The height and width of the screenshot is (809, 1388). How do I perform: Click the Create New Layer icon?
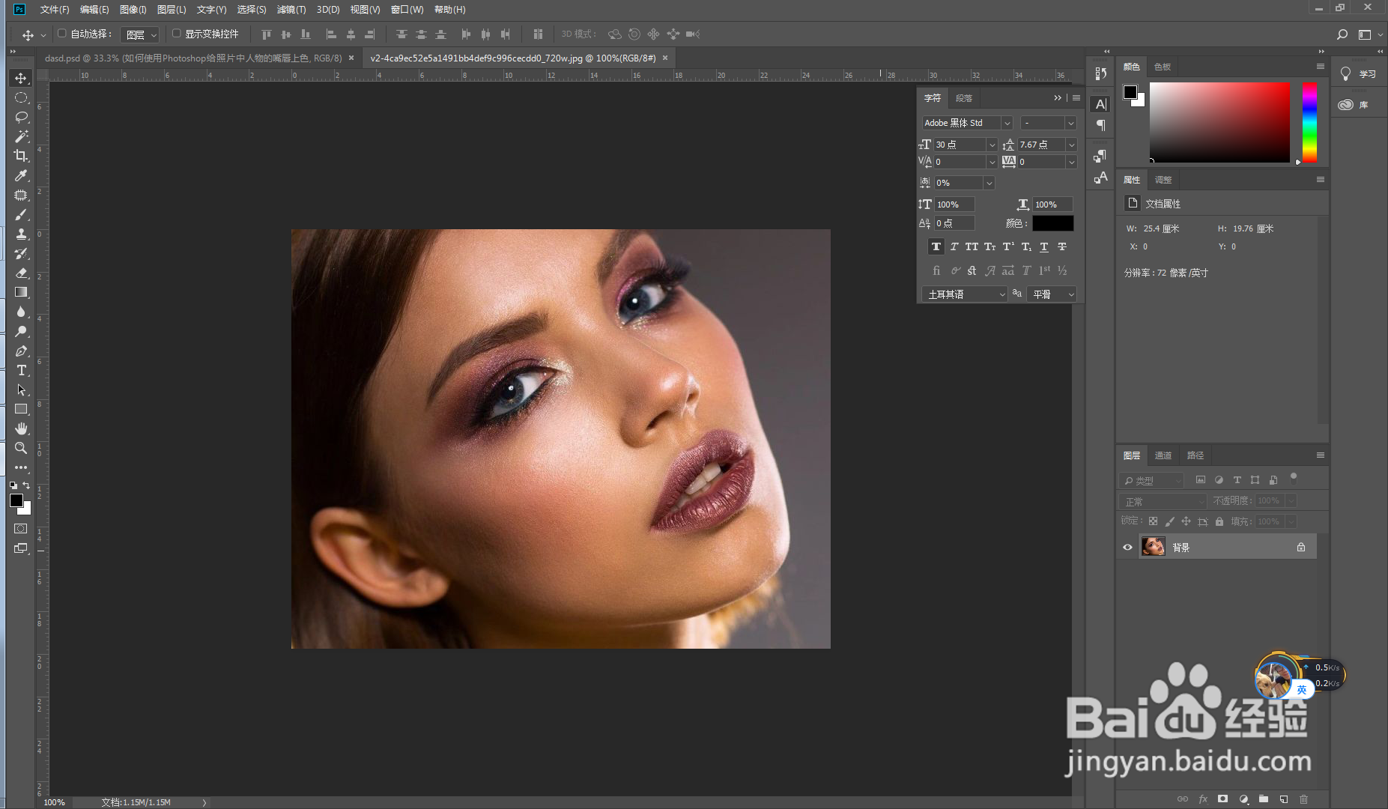(x=1283, y=799)
